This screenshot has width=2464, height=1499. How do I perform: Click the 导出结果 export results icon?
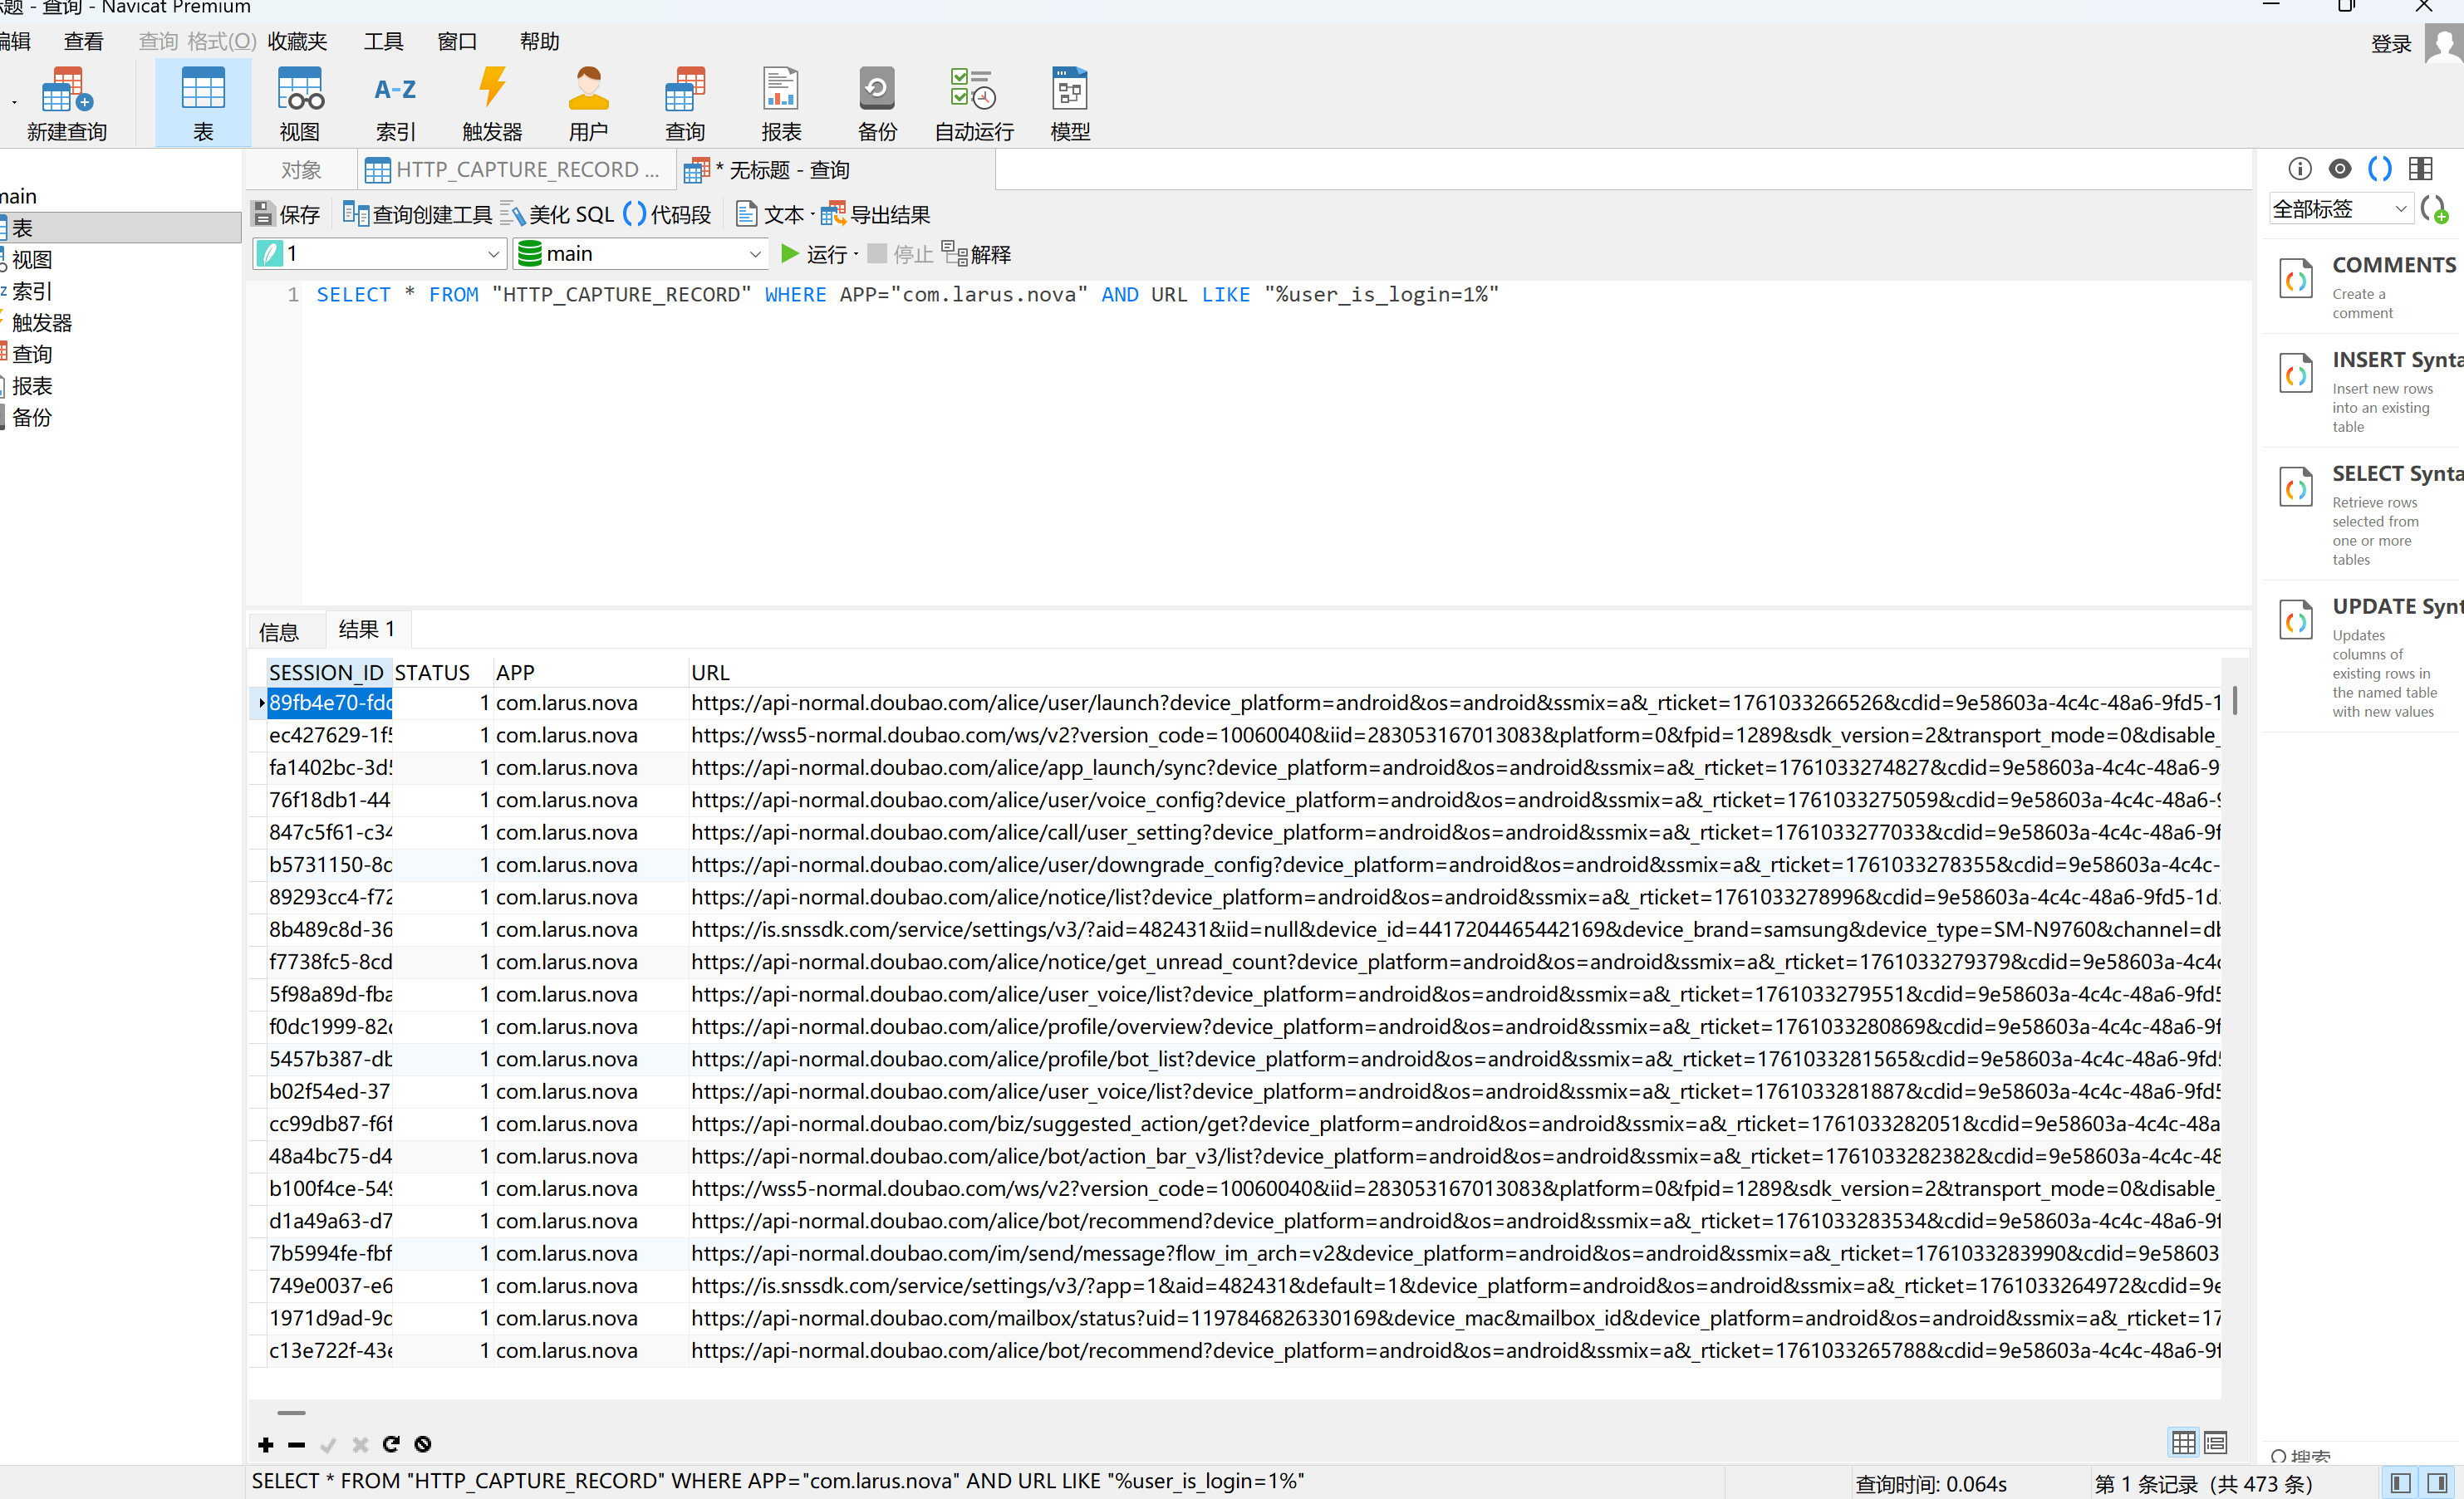click(x=832, y=214)
